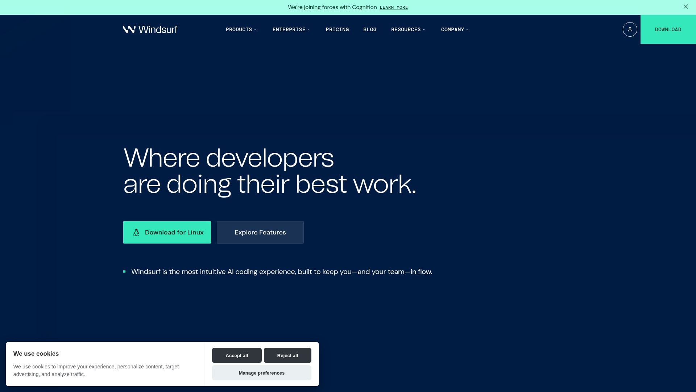Expand the Enterprise dropdown menu

coord(291,29)
